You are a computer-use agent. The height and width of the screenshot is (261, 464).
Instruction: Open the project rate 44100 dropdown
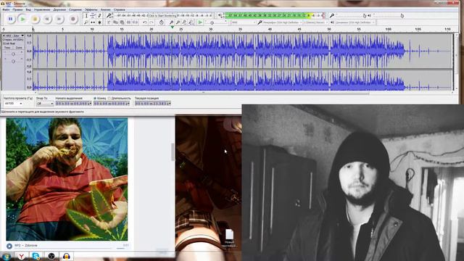click(13, 103)
